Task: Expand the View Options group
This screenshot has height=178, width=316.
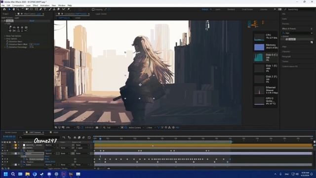Action: pyautogui.click(x=5, y=39)
